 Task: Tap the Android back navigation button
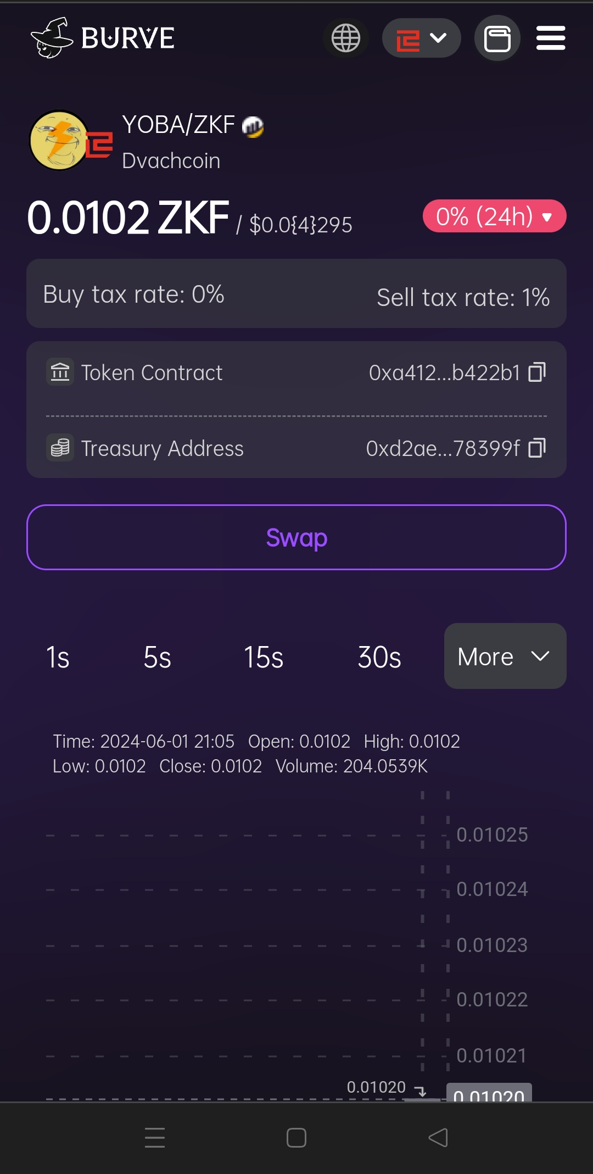pos(438,1138)
